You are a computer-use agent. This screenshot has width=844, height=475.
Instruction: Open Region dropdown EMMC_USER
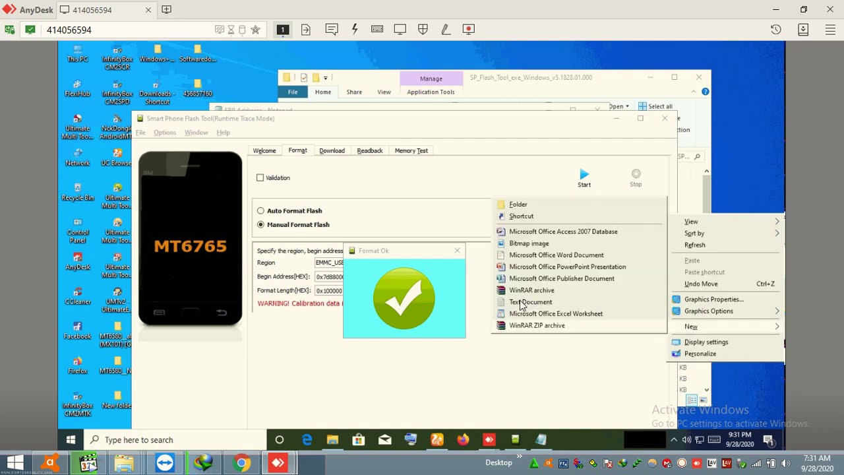(329, 263)
